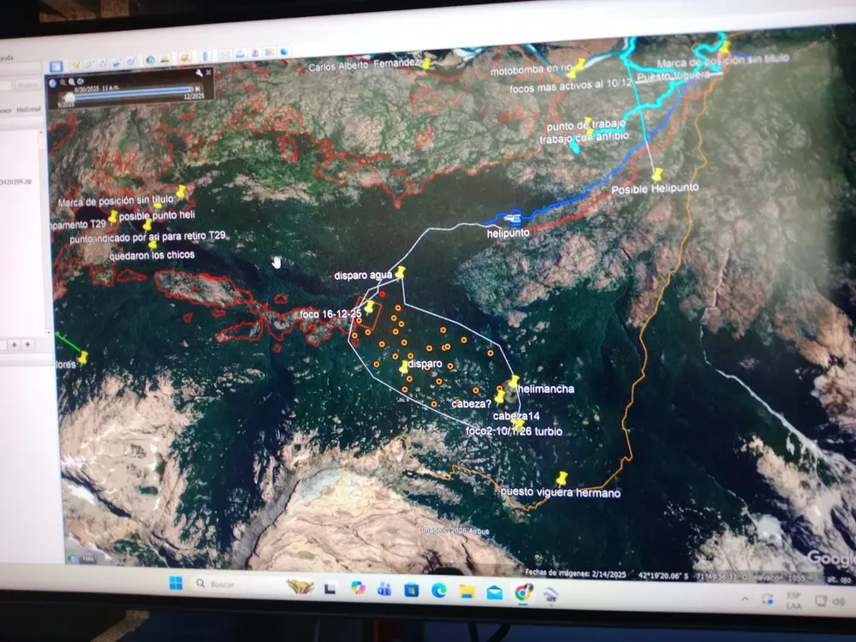This screenshot has height=642, width=856.
Task: Open time slider options wrench icon
Action: pos(199,73)
